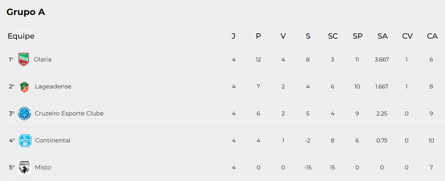
Task: Click the Lageadense team crest icon
Action: tap(25, 87)
